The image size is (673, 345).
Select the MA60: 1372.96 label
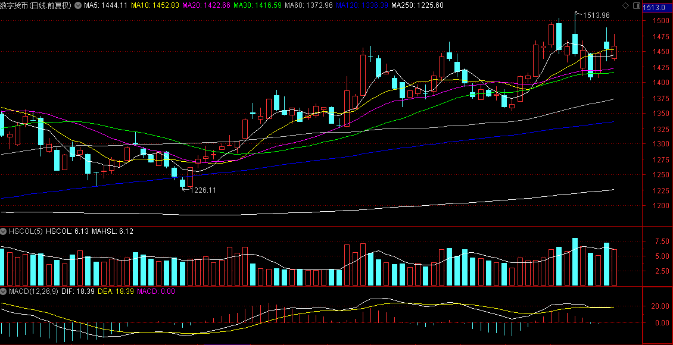(x=309, y=5)
